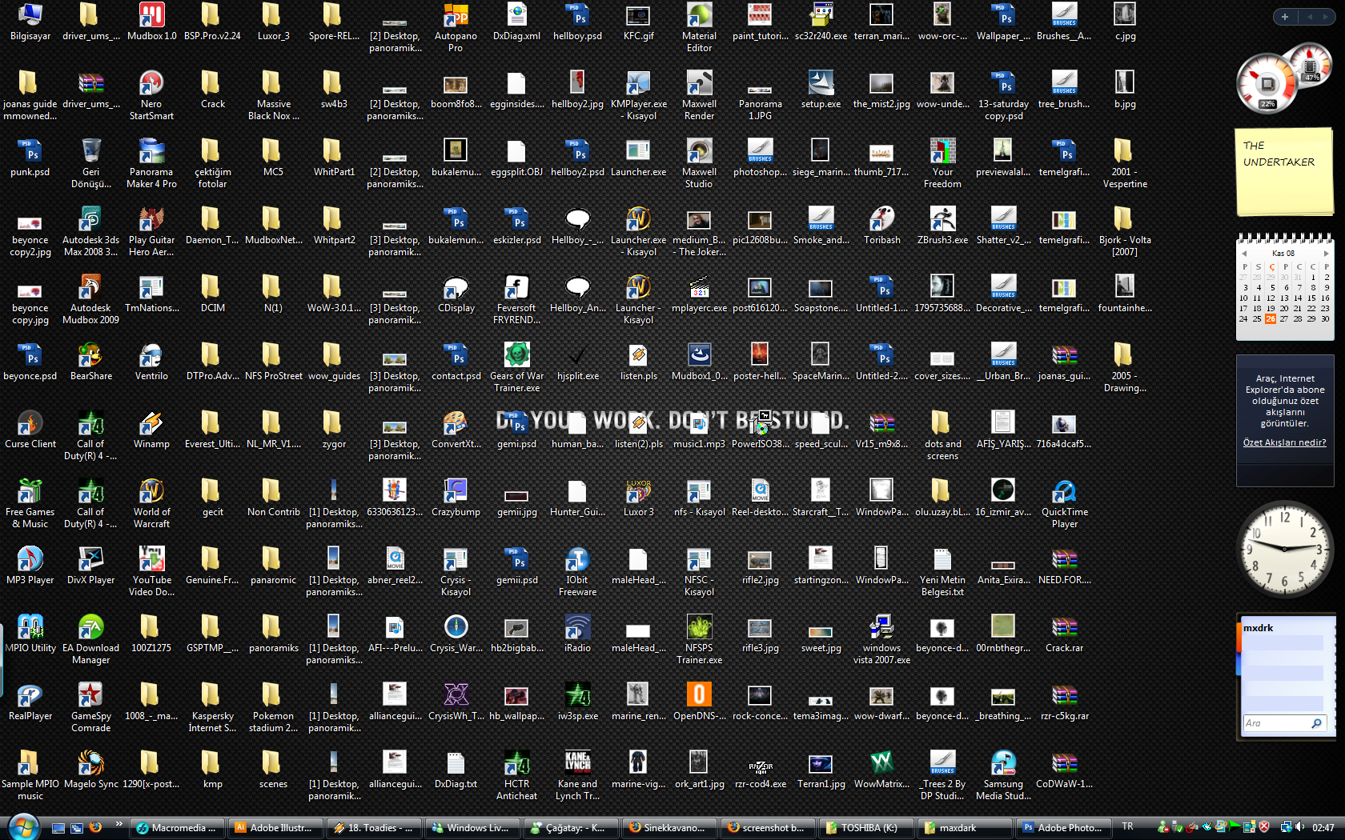Launch the Crazybump icon

pyautogui.click(x=456, y=498)
